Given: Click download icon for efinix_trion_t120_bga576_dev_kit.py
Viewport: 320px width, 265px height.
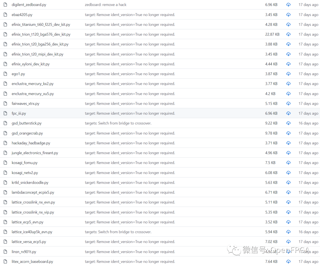Looking at the screenshot, I should coord(288,34).
